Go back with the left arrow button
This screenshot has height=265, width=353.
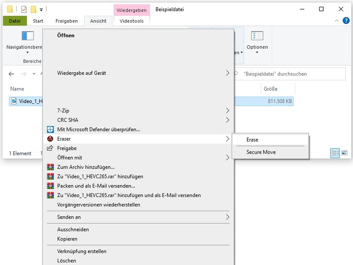coord(11,74)
